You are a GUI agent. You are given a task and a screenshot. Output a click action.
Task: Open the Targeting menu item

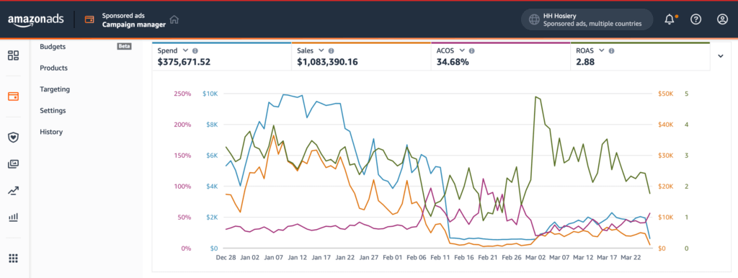pyautogui.click(x=55, y=89)
